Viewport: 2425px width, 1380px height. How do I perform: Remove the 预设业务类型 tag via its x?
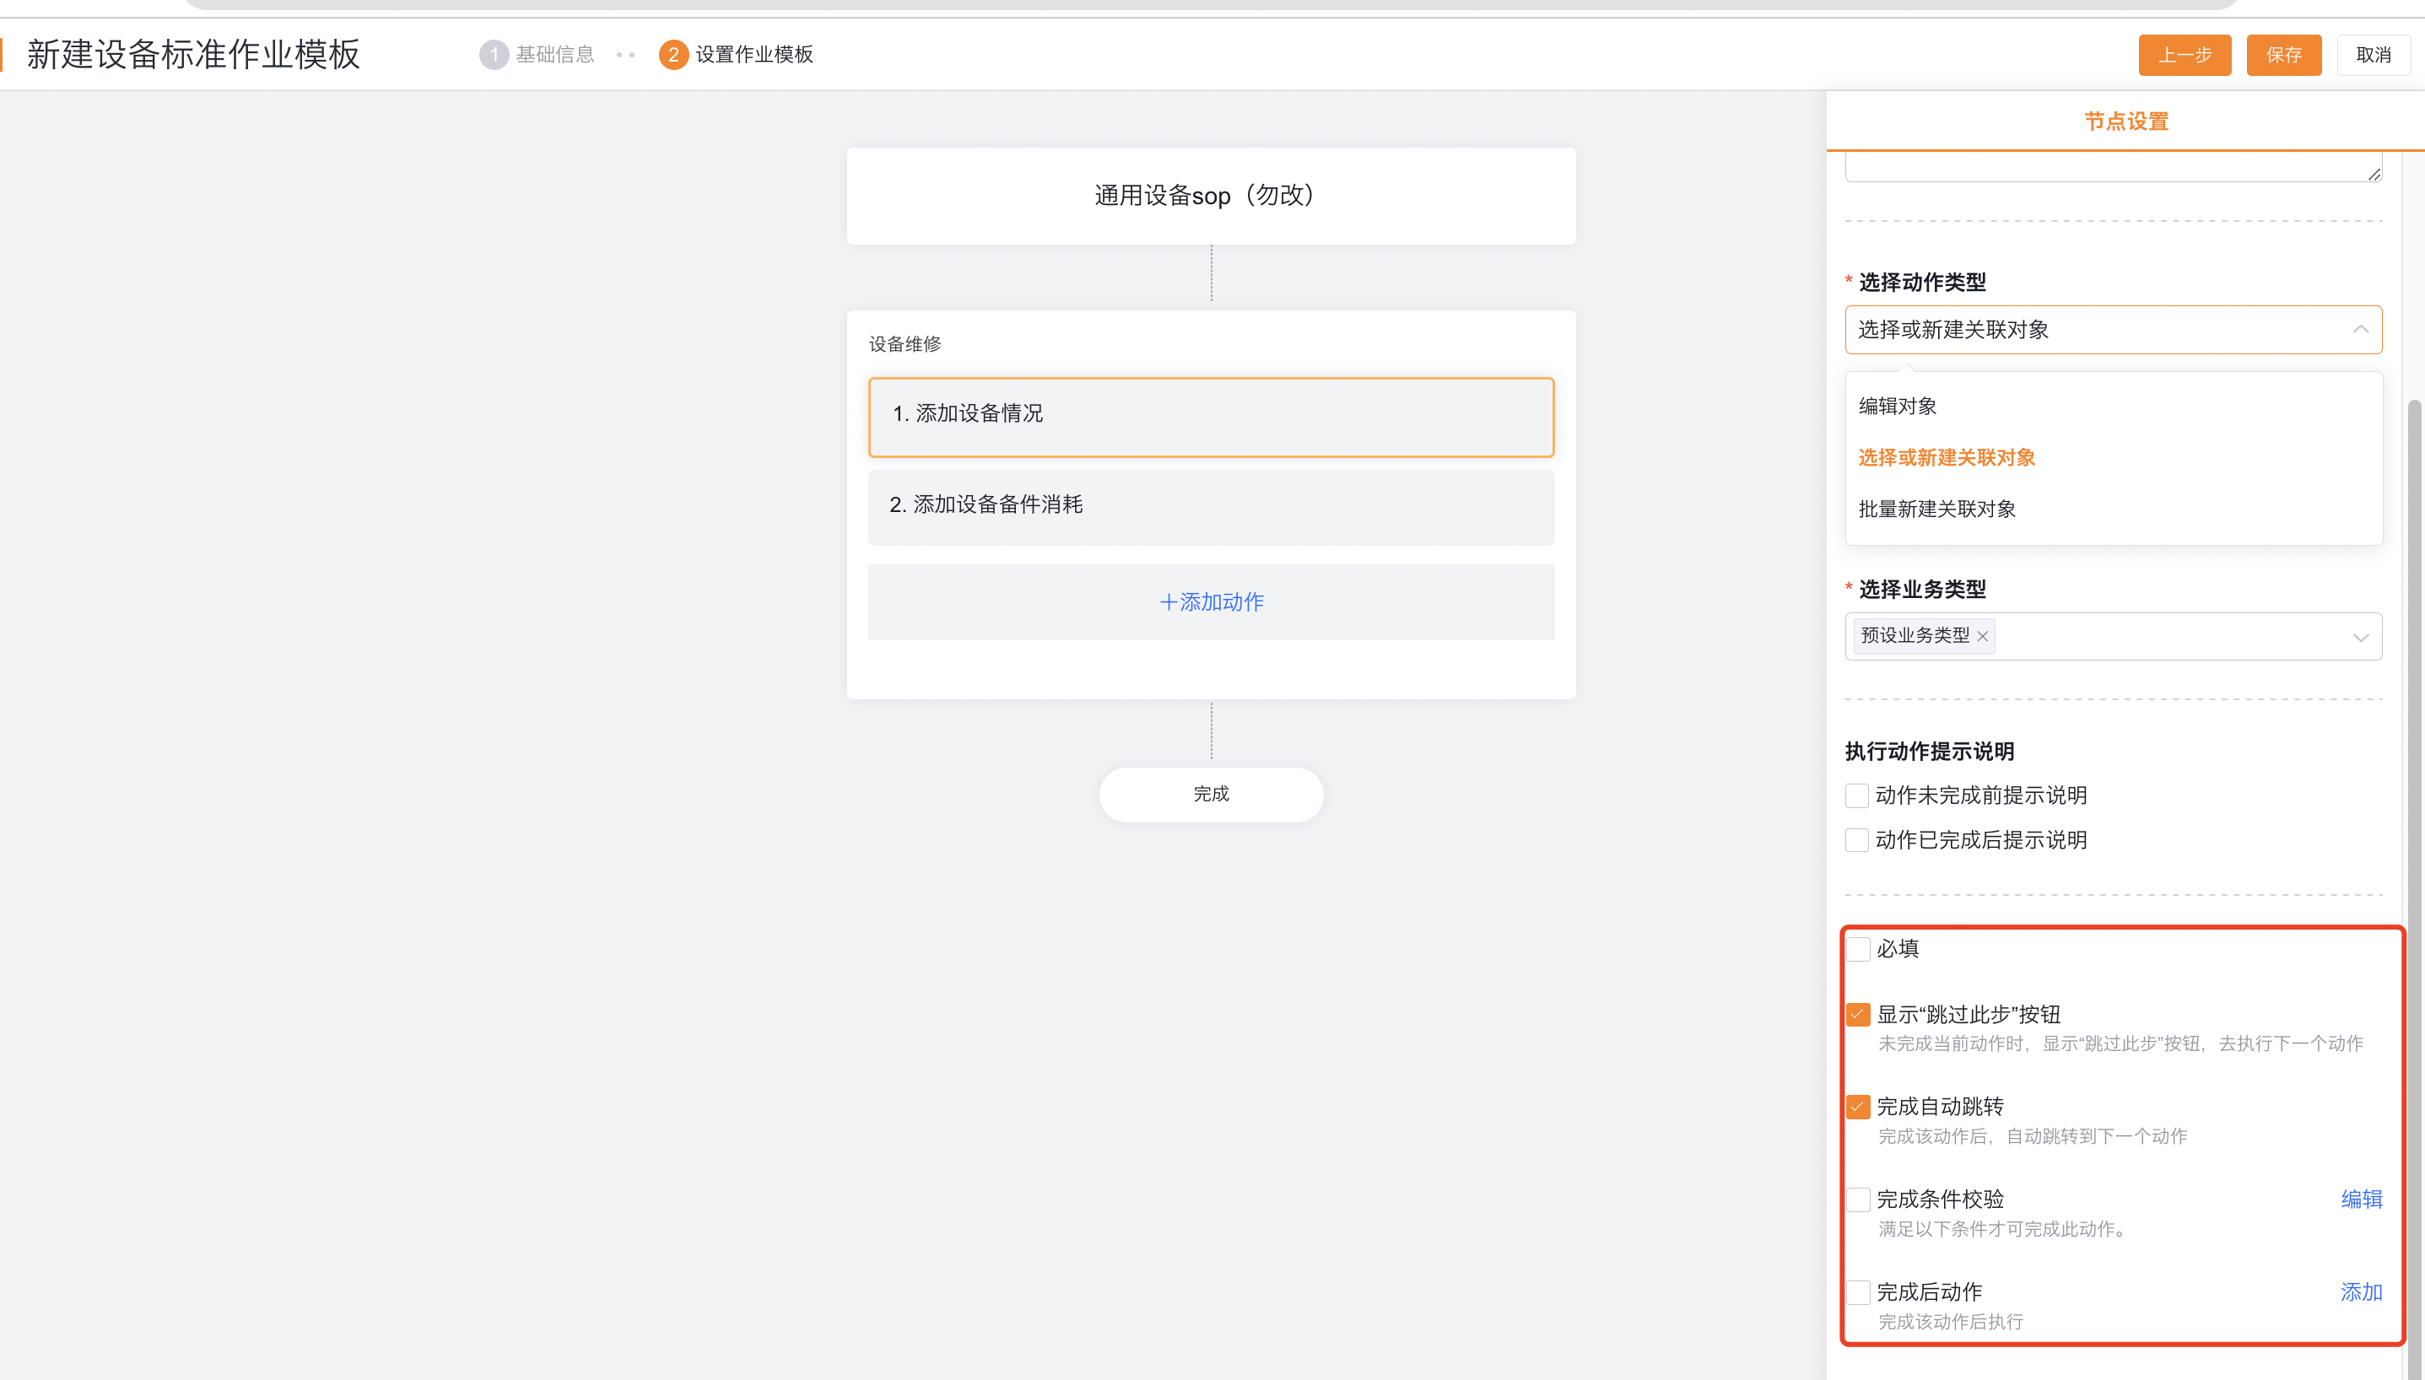tap(1982, 636)
